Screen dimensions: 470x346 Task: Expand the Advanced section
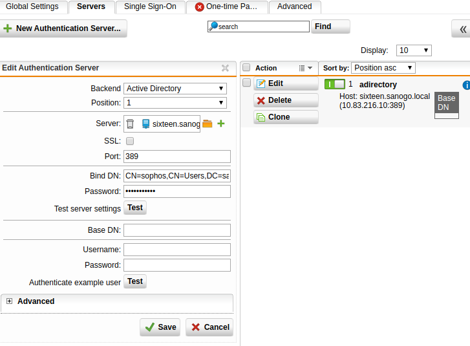[9, 301]
